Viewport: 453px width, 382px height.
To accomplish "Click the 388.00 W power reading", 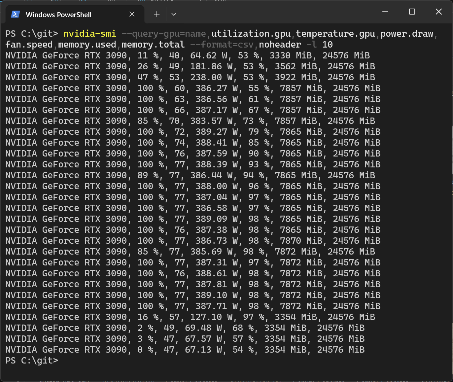I will point(217,186).
